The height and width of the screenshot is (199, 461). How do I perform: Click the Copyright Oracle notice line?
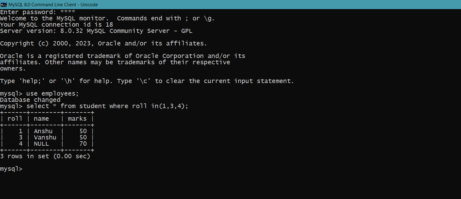pos(104,43)
